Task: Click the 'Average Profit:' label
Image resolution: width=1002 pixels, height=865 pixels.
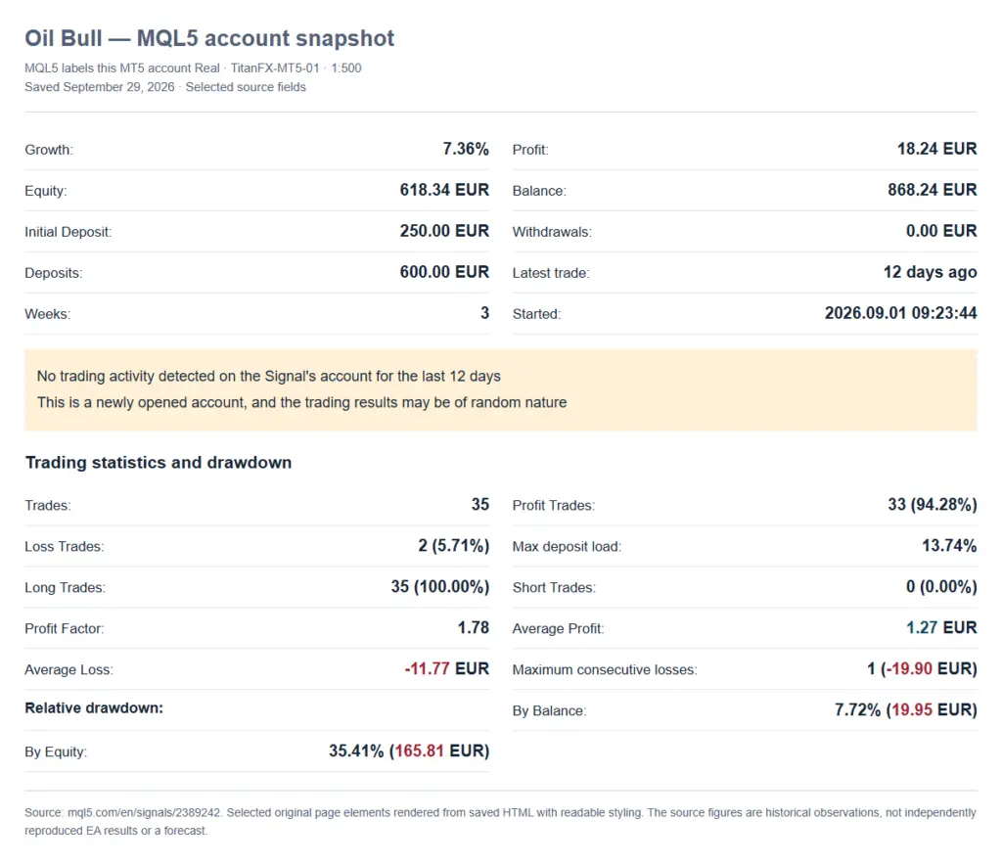Action: [559, 628]
